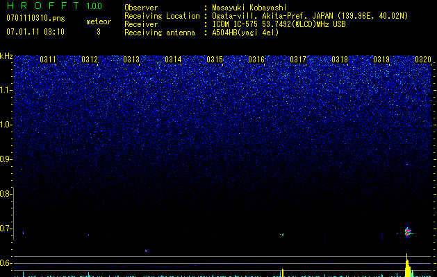Image resolution: width=437 pixels, height=277 pixels.
Task: Click the 0314 time marker
Action: point(173,60)
